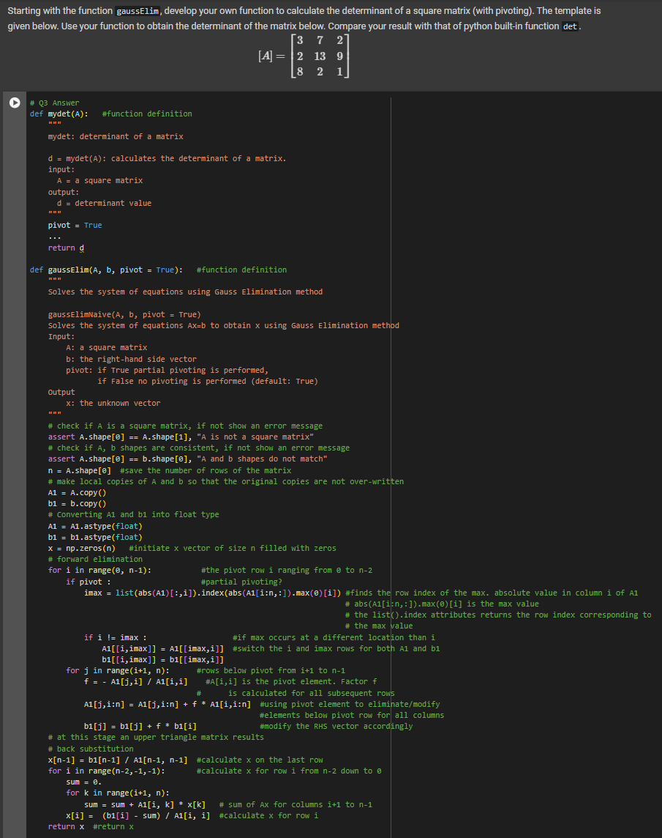Click the 'if i != imax :' condition line
The height and width of the screenshot is (838, 662).
pos(116,637)
